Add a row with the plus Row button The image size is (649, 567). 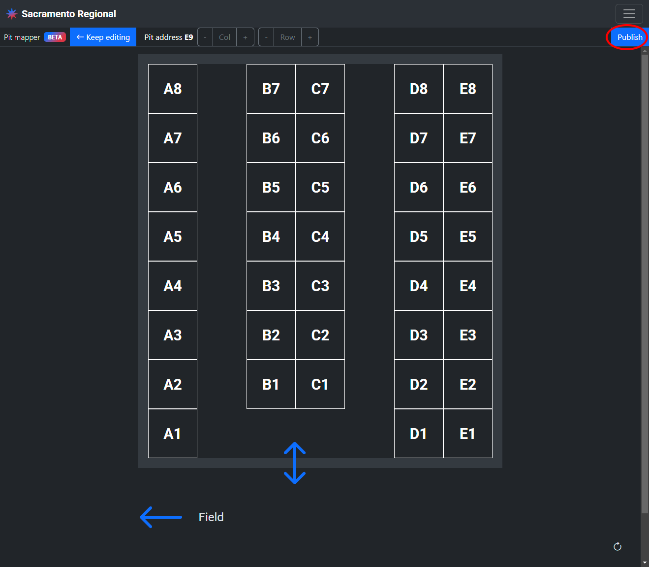[x=310, y=37]
